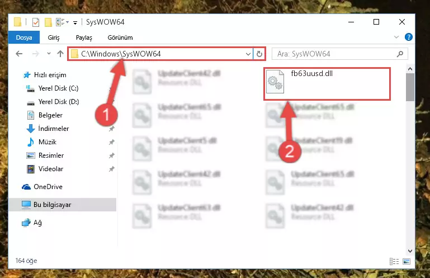This screenshot has height=278, width=430.
Task: Expand the address bar history dropdown
Action: tap(248, 54)
